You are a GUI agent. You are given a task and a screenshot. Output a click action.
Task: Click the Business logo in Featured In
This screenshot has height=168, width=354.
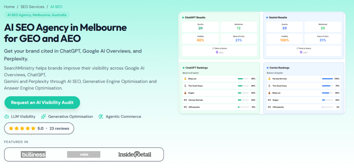[x=33, y=154]
